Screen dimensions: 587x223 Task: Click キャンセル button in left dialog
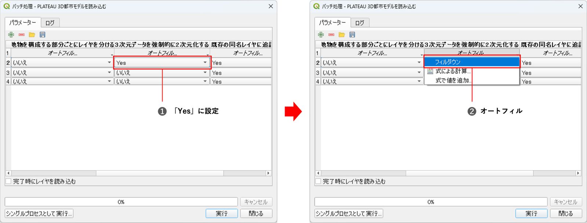[256, 202]
